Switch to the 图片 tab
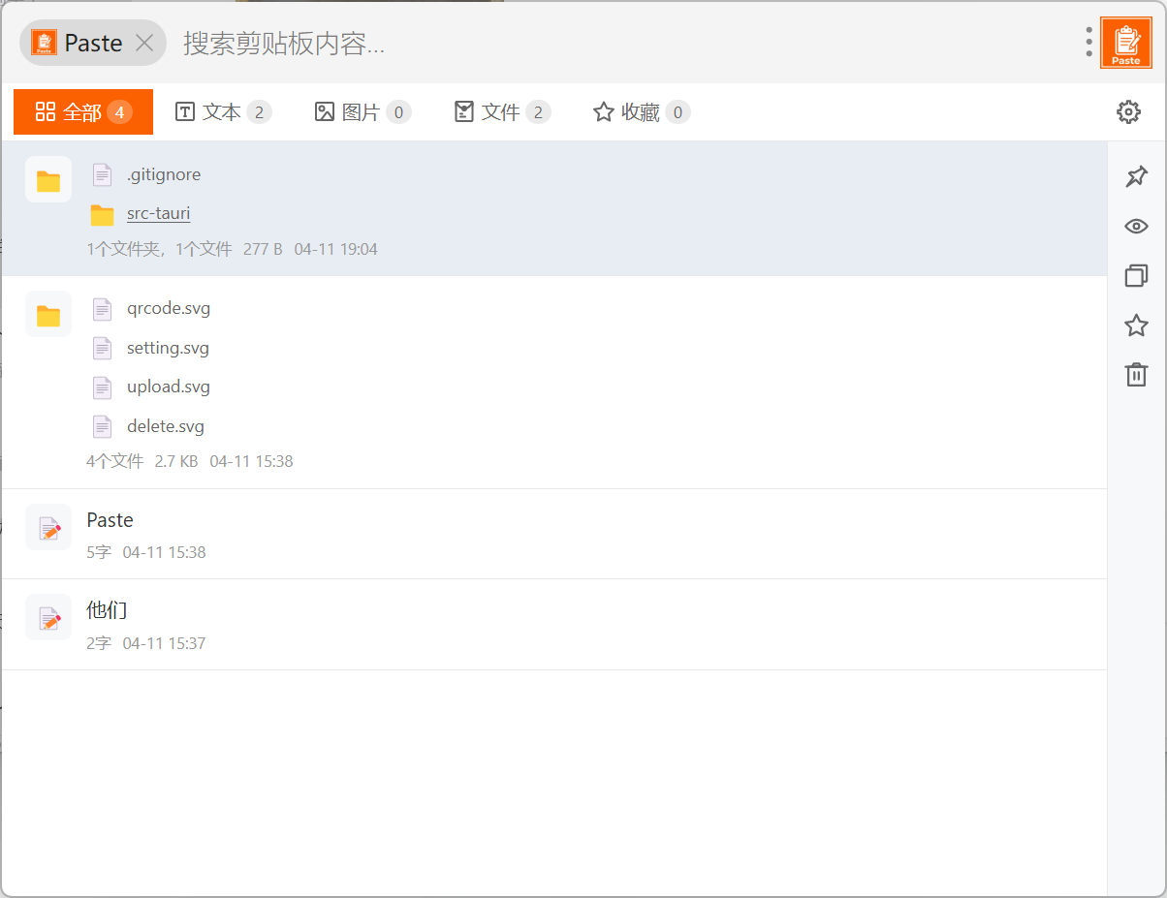Image resolution: width=1167 pixels, height=898 pixels. (x=363, y=112)
